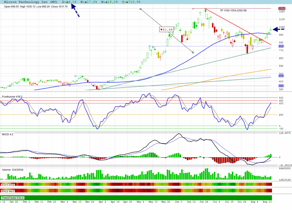Click the Frontrunner 418.2 indicator label

click(12, 97)
